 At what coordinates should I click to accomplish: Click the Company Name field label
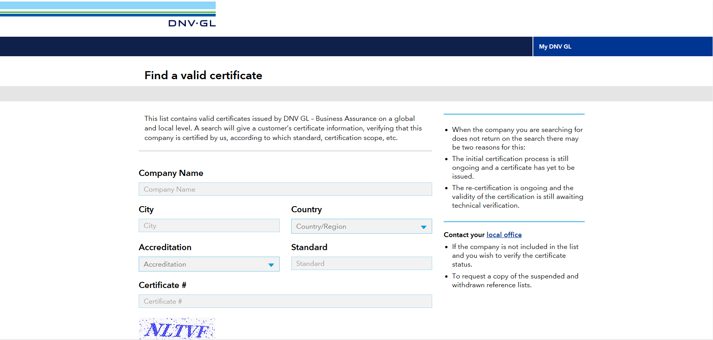pyautogui.click(x=171, y=173)
